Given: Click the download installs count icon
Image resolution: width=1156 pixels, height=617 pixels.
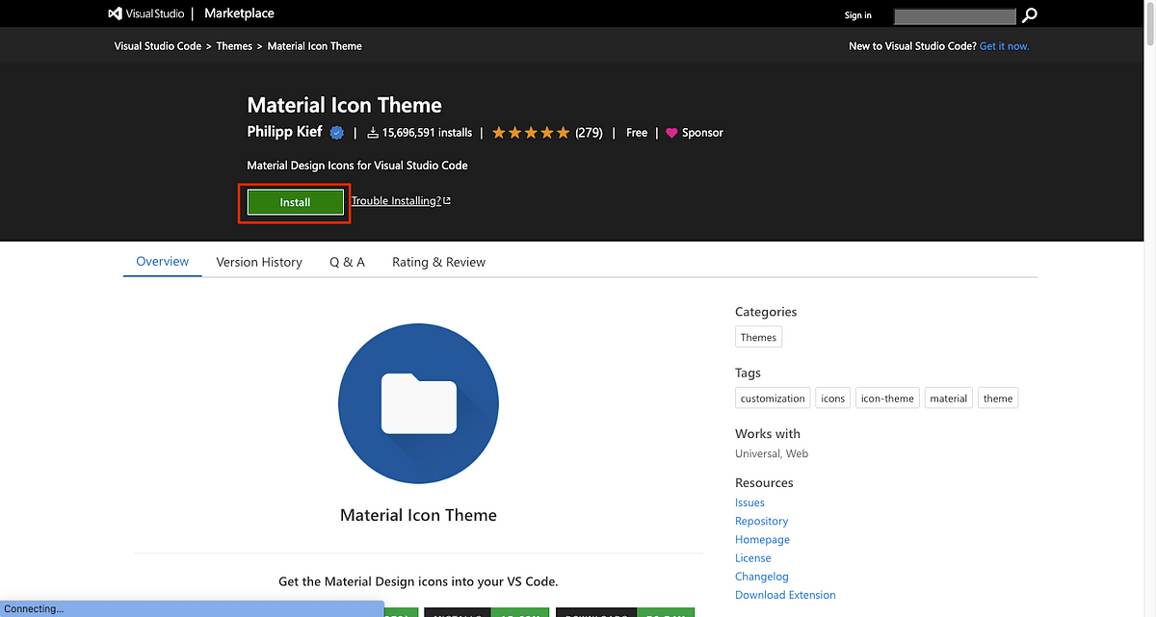Looking at the screenshot, I should pyautogui.click(x=373, y=133).
